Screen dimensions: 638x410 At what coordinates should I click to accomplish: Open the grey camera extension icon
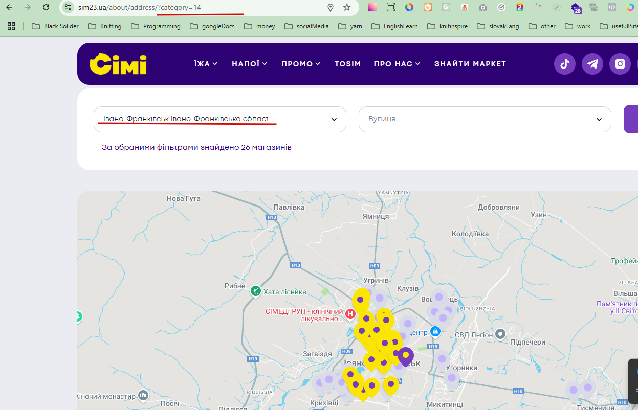pos(483,7)
